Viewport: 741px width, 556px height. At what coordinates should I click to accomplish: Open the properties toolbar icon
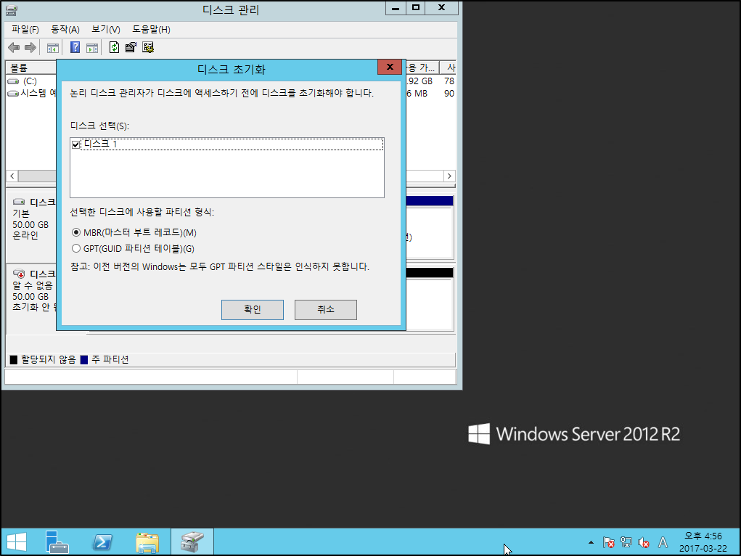[131, 47]
